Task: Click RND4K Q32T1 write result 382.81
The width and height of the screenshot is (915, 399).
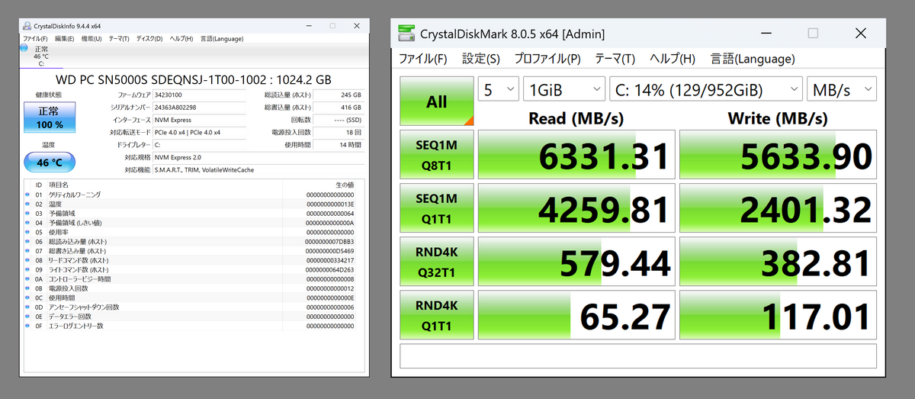Action: tap(778, 262)
